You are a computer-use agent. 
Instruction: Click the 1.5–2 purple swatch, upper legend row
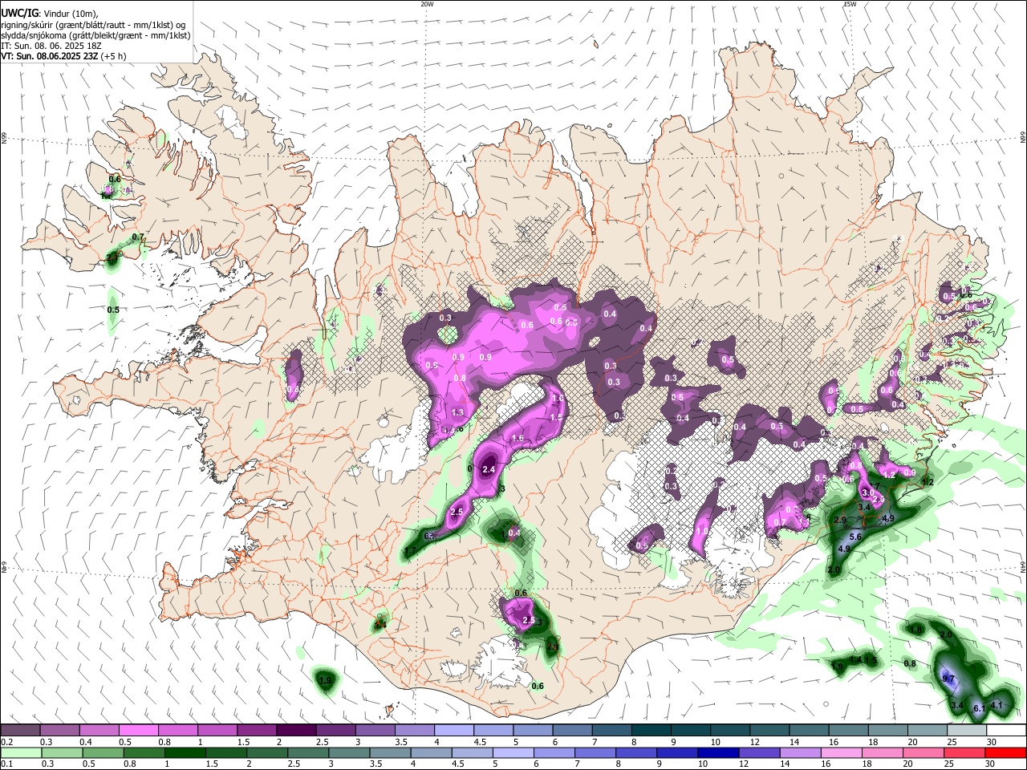click(257, 731)
